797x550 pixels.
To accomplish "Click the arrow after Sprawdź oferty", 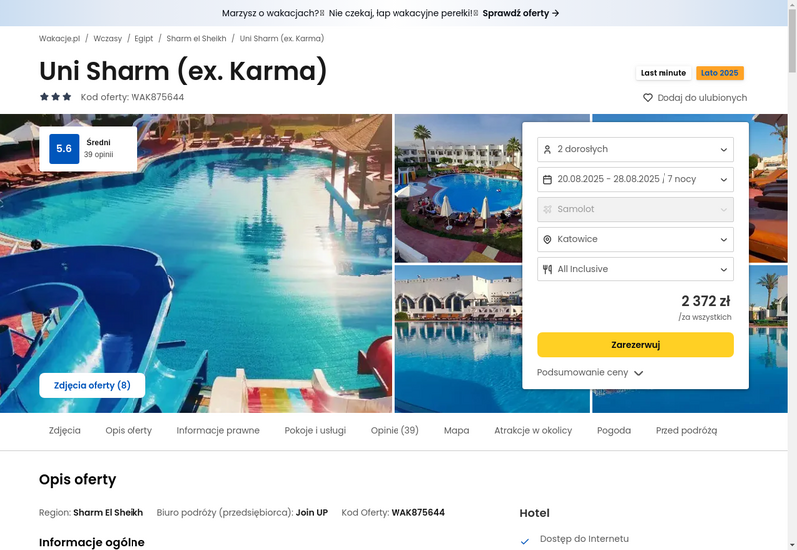I will pos(556,13).
